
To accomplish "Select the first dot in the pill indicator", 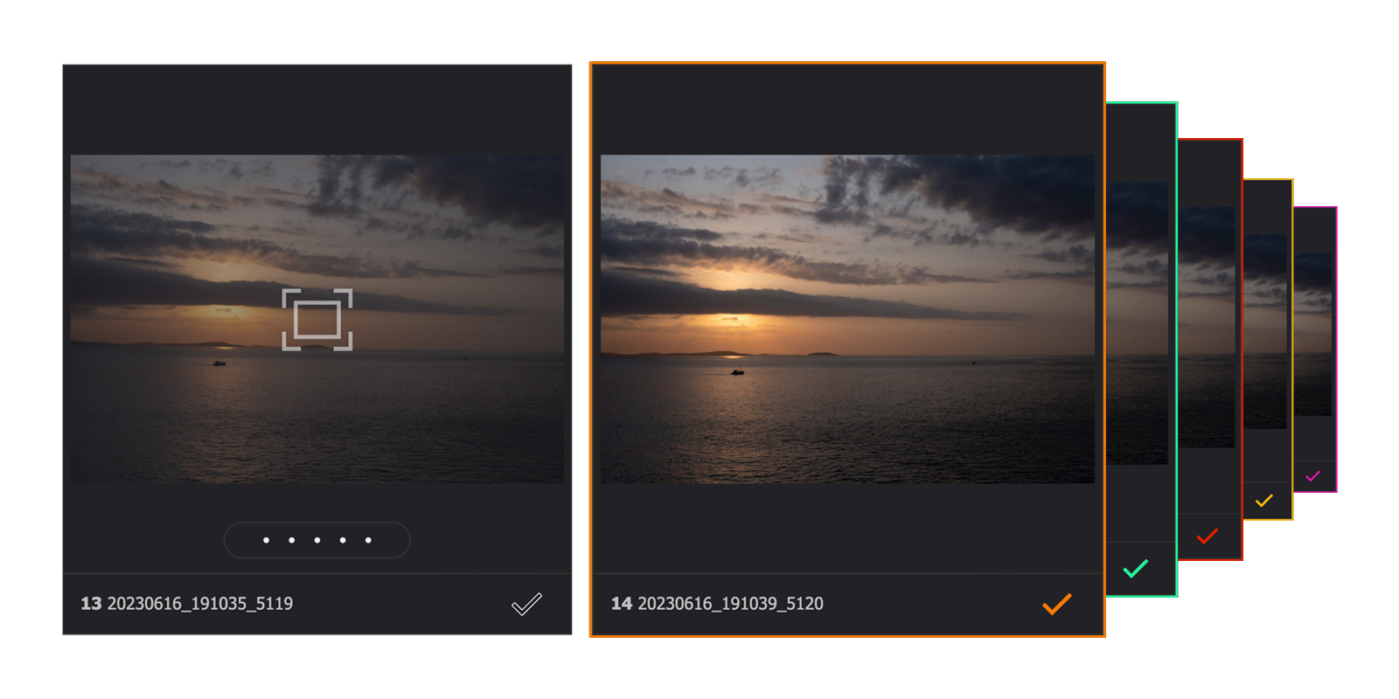I will tap(266, 540).
